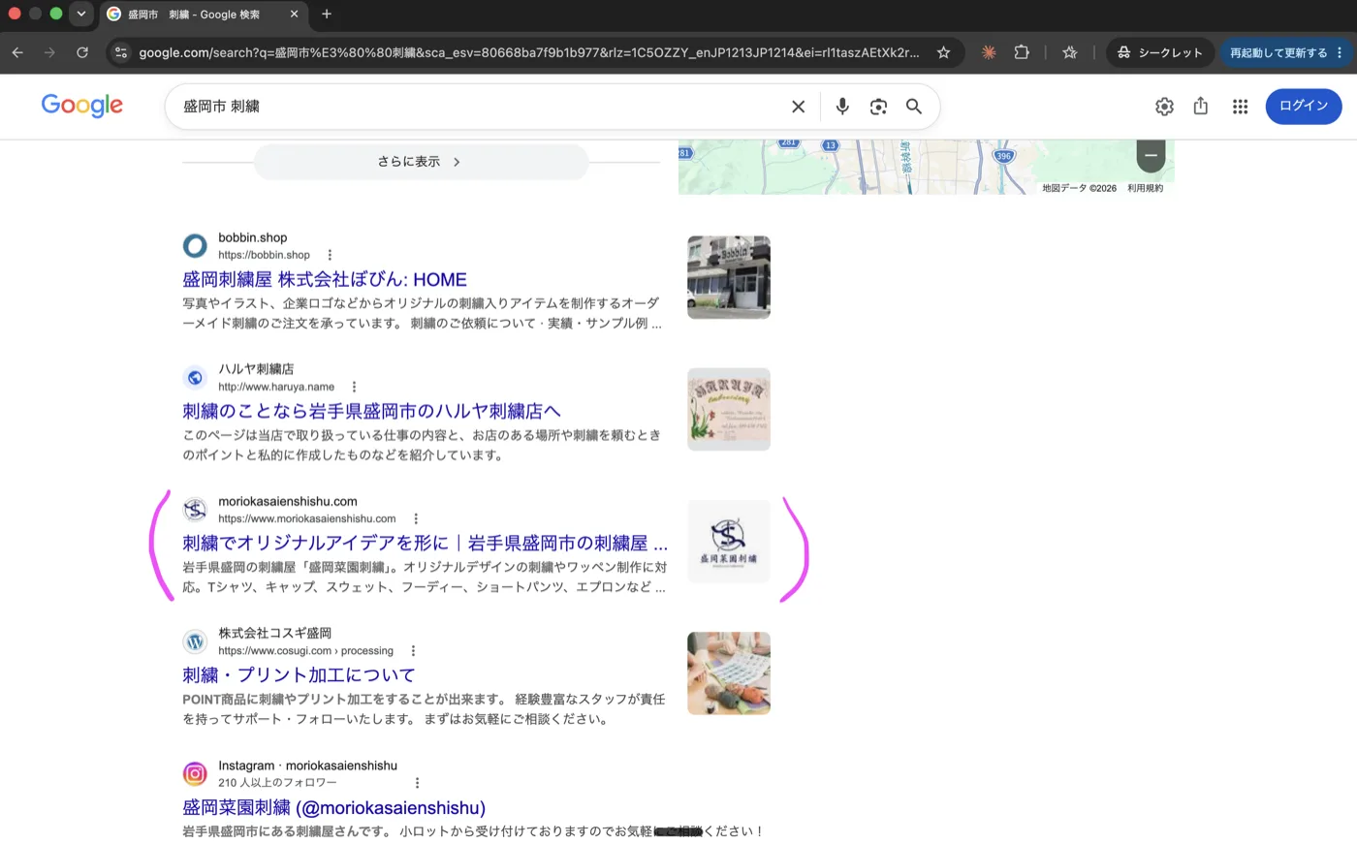Click the orange Claude extension icon
Image resolution: width=1357 pixels, height=844 pixels.
coord(989,52)
